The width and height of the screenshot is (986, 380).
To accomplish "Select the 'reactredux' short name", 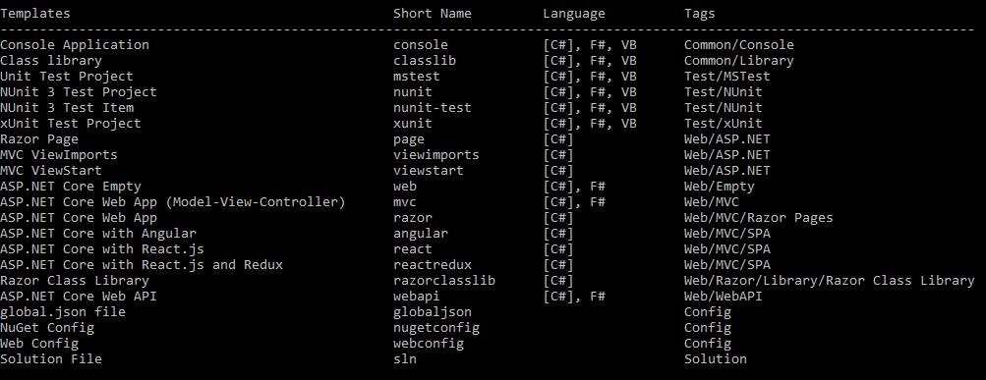I will tap(433, 265).
